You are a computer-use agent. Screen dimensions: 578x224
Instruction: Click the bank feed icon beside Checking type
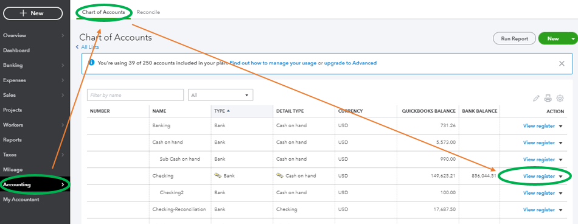(x=218, y=176)
